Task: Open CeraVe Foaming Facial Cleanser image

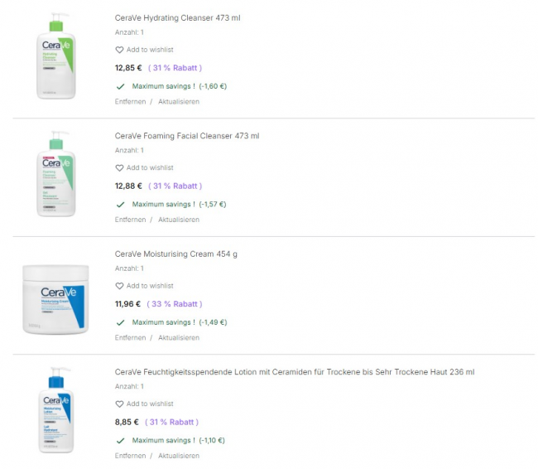Action: (55, 175)
